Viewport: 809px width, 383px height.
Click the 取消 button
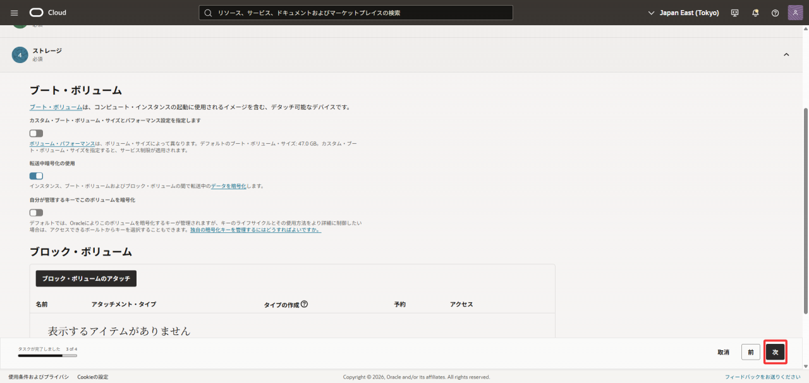point(724,352)
